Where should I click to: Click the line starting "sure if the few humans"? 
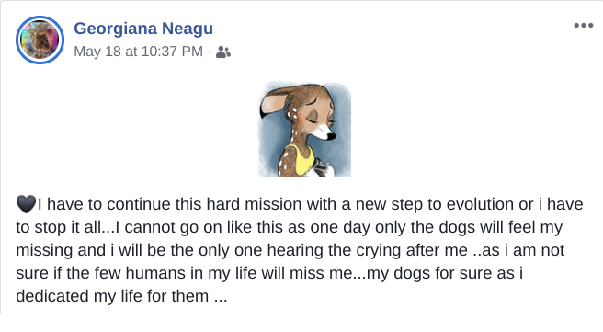[x=269, y=273]
